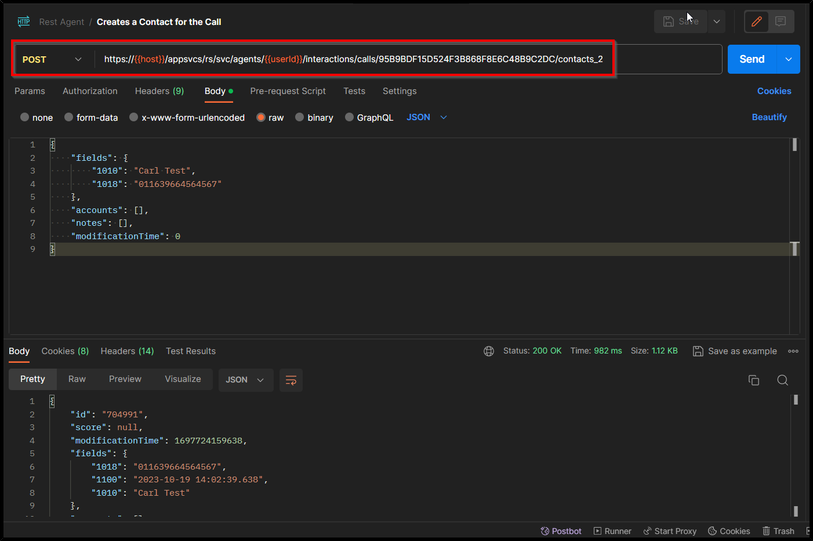This screenshot has height=541, width=813.
Task: Open the Trash from the status bar
Action: [x=778, y=531]
